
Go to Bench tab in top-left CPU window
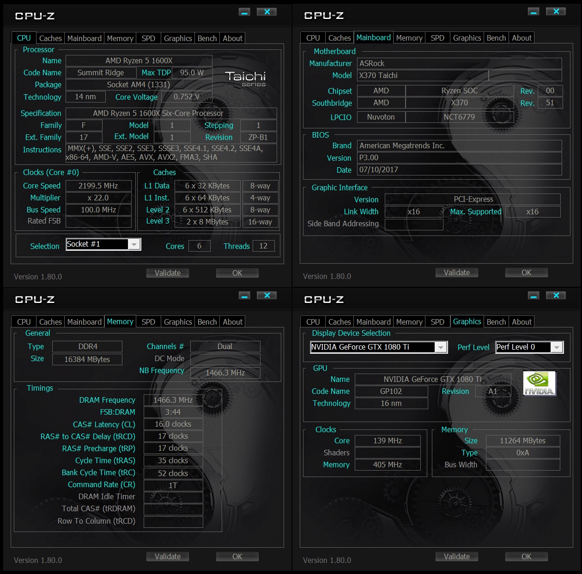click(207, 38)
